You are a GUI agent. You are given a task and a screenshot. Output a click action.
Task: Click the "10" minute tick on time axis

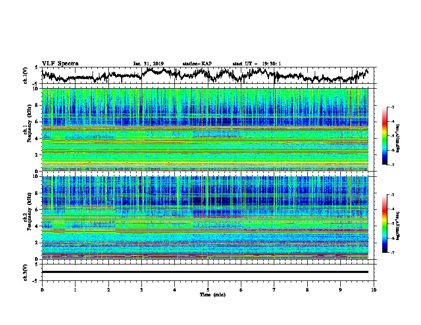click(374, 290)
